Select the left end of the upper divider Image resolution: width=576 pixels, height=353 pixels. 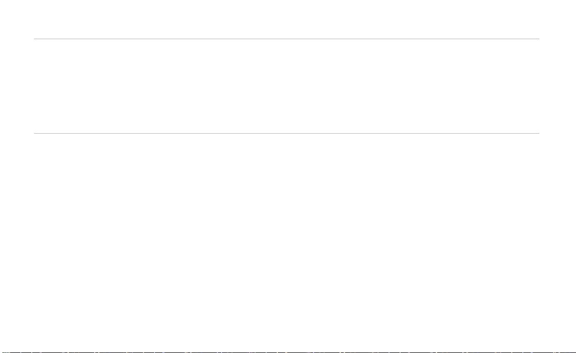tap(35, 39)
